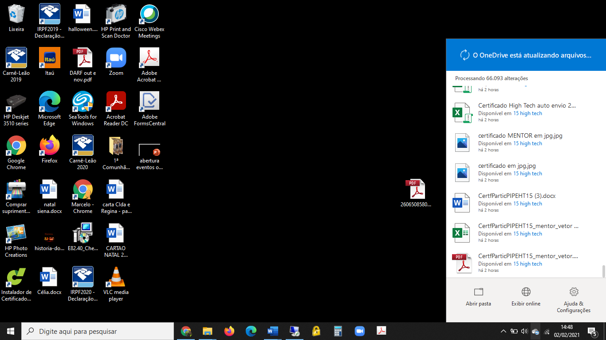The width and height of the screenshot is (606, 340).
Task: Open File Explorer from the taskbar
Action: 208,331
